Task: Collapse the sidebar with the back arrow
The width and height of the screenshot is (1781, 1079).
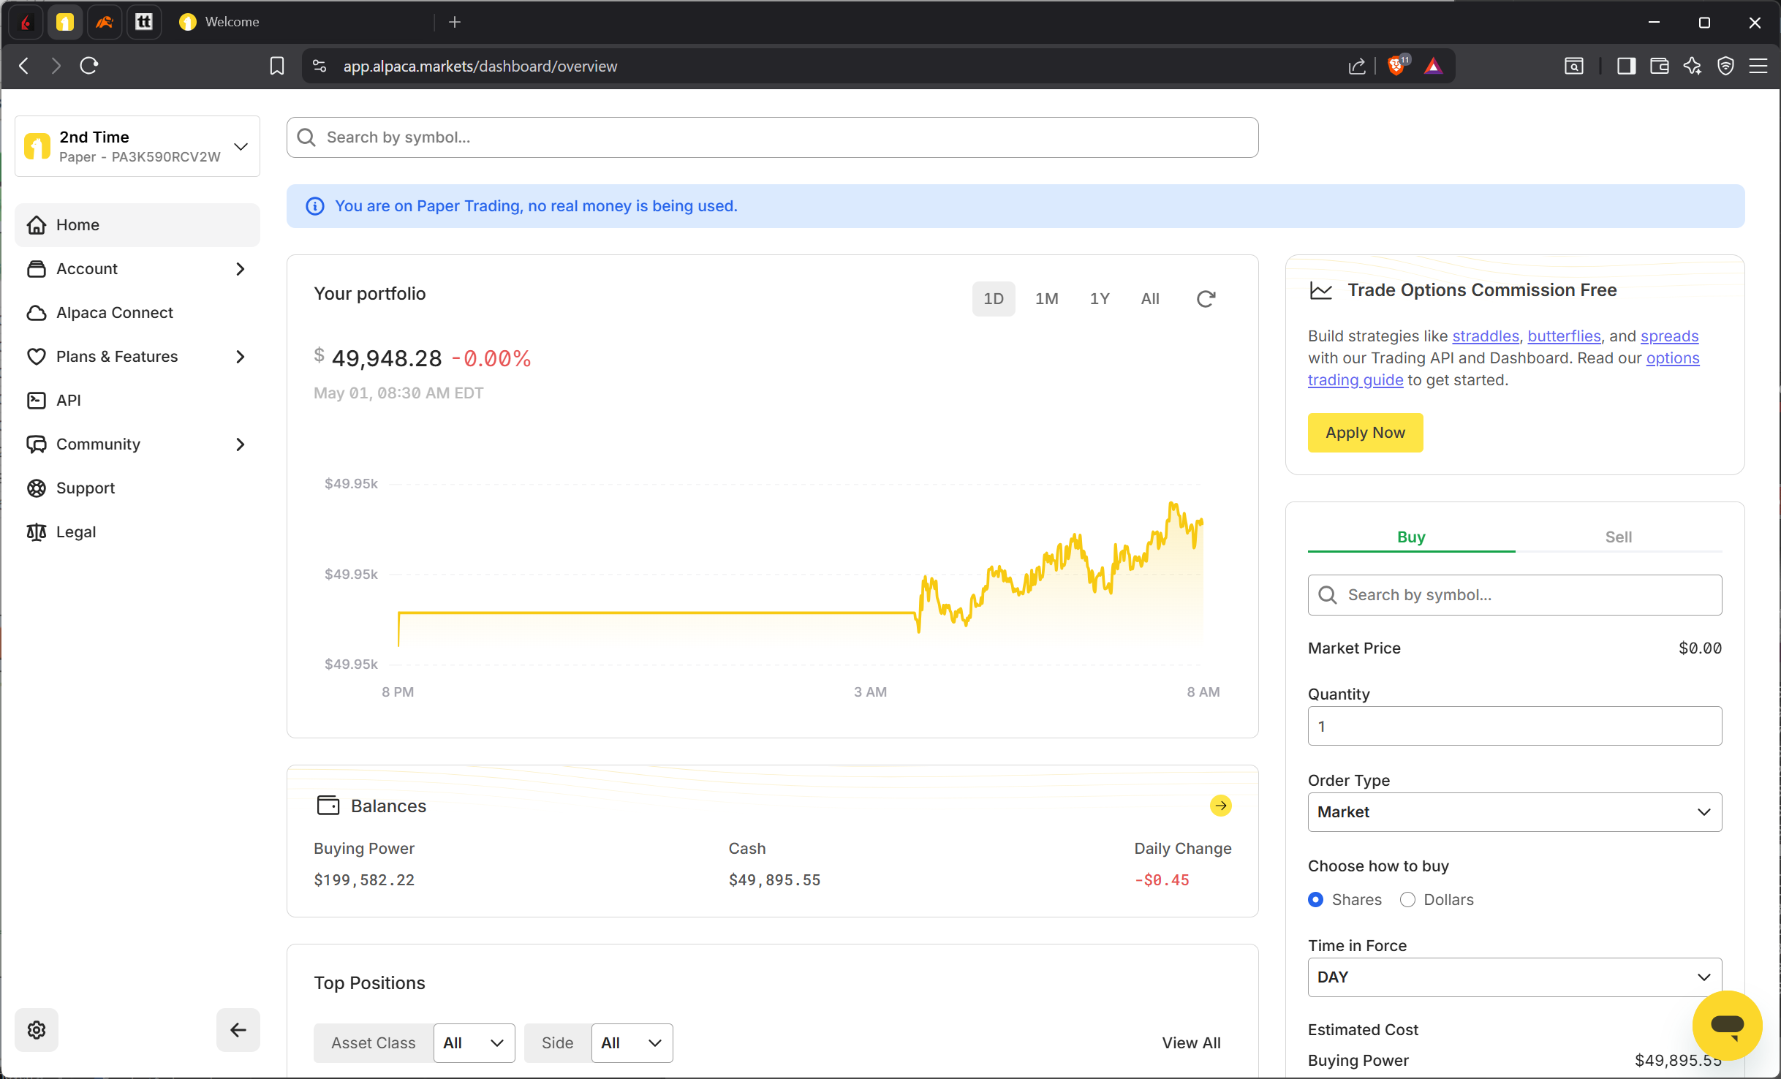Action: (x=238, y=1030)
